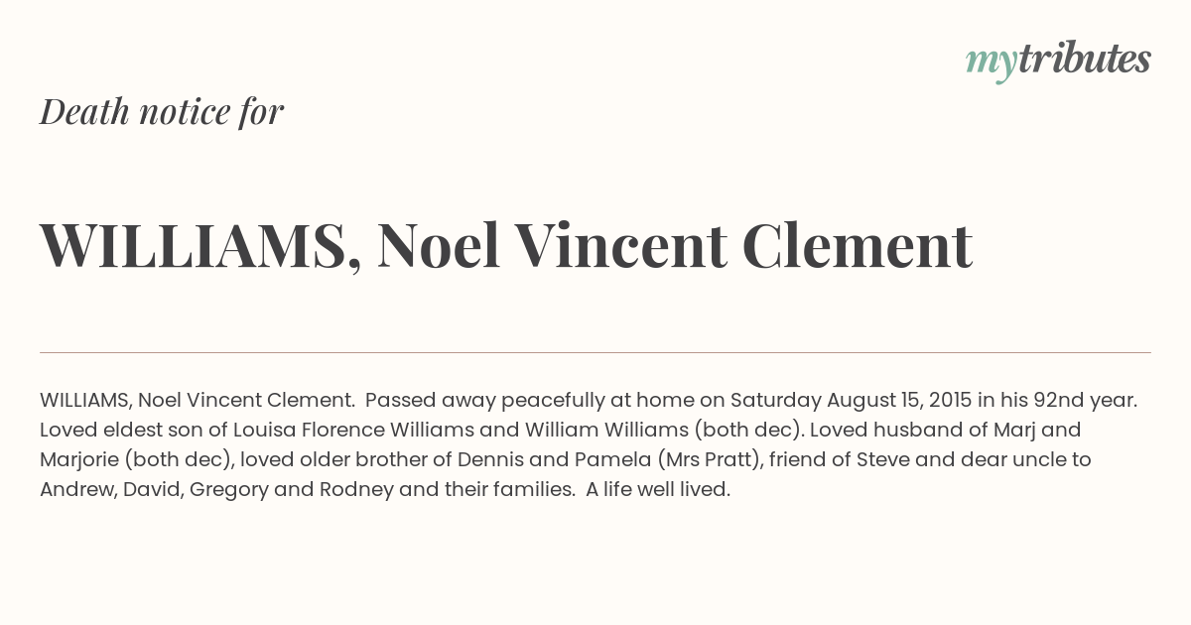Click the name 'William Williams' in the paragraph
1191x625 pixels.
(606, 431)
